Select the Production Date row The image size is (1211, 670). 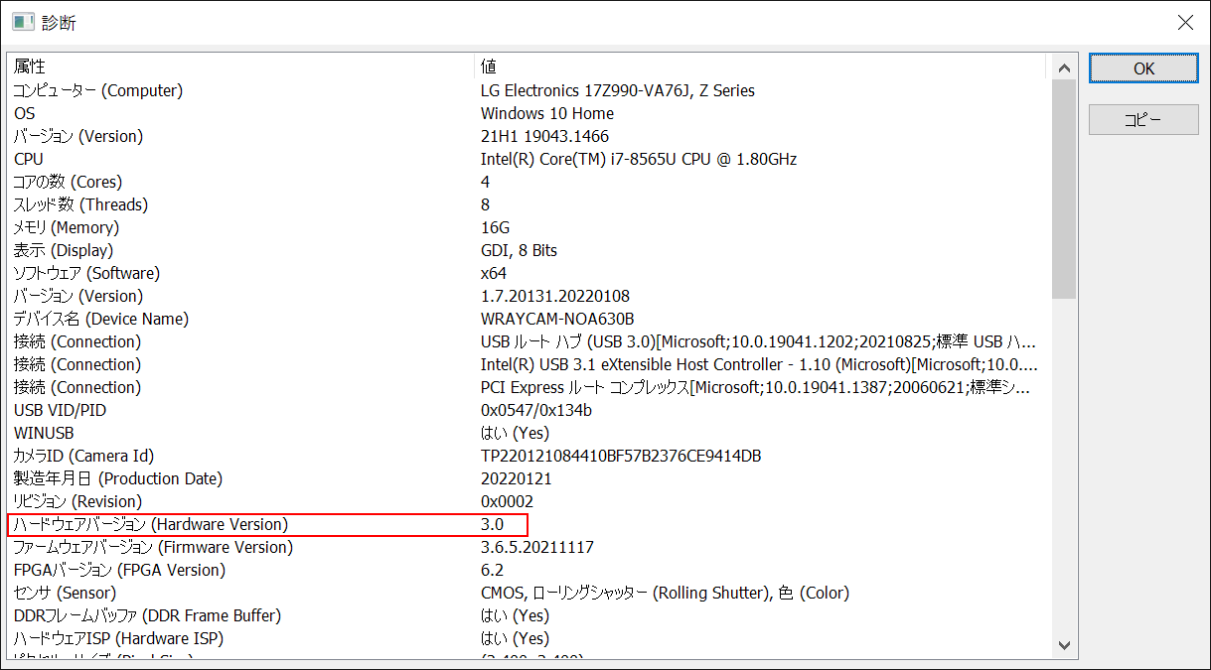[x=117, y=478]
